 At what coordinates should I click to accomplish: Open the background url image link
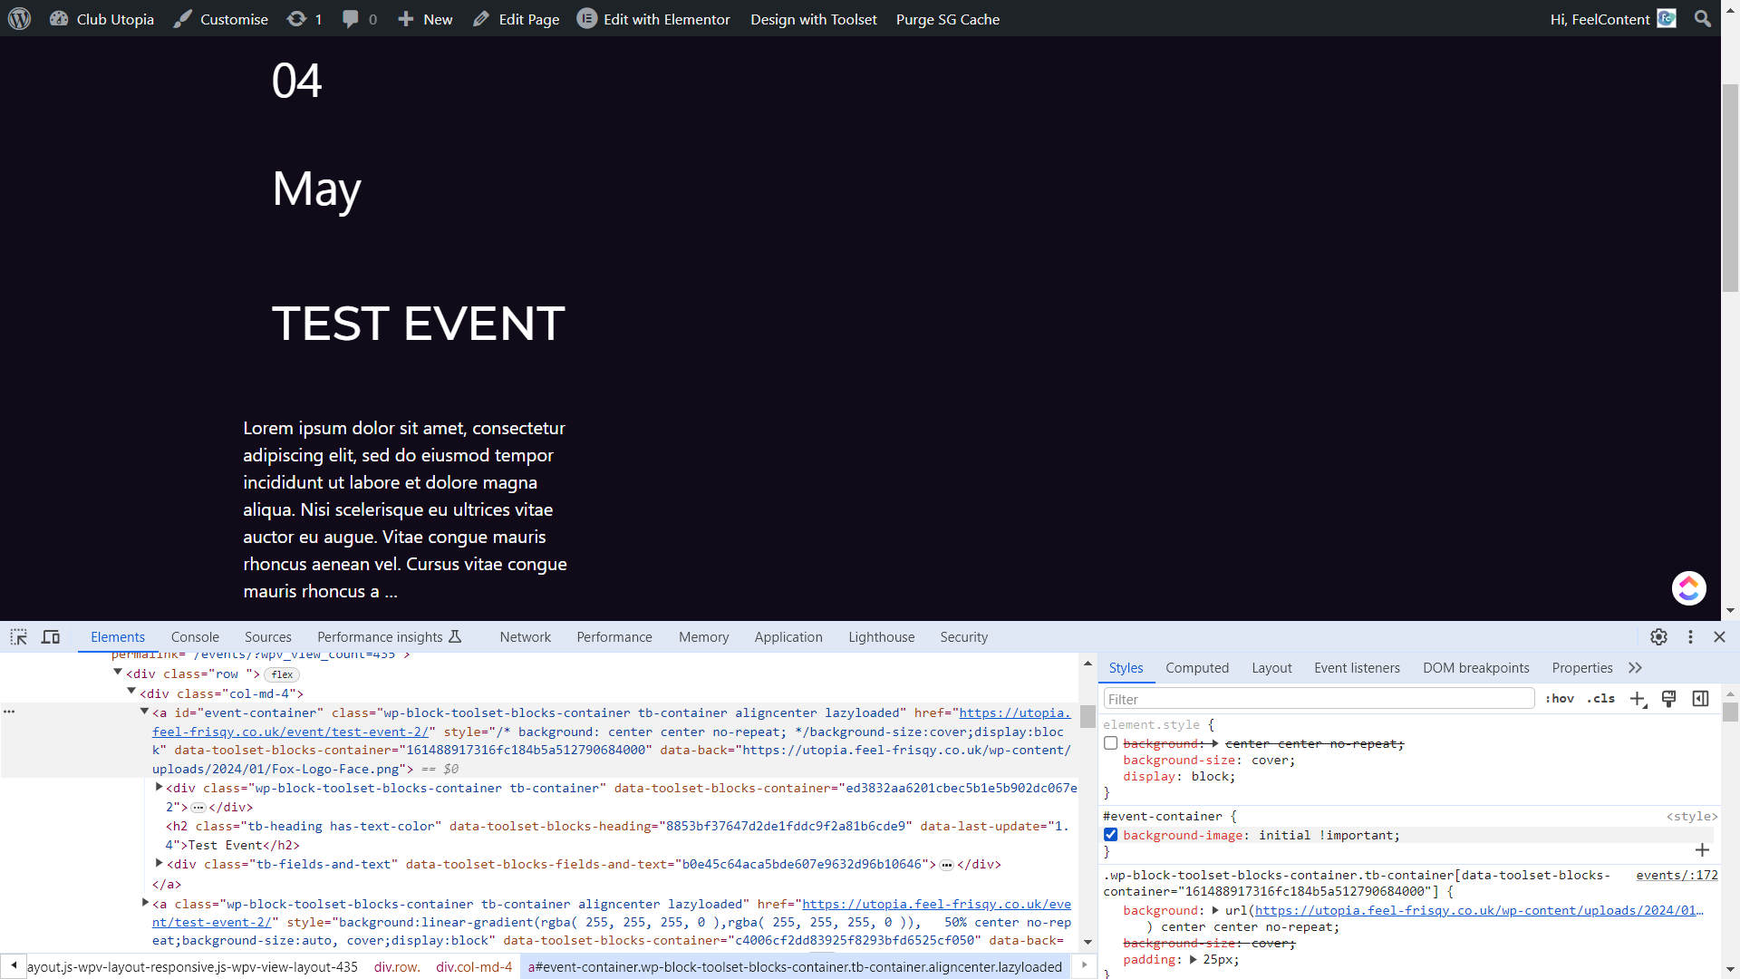click(x=1479, y=910)
